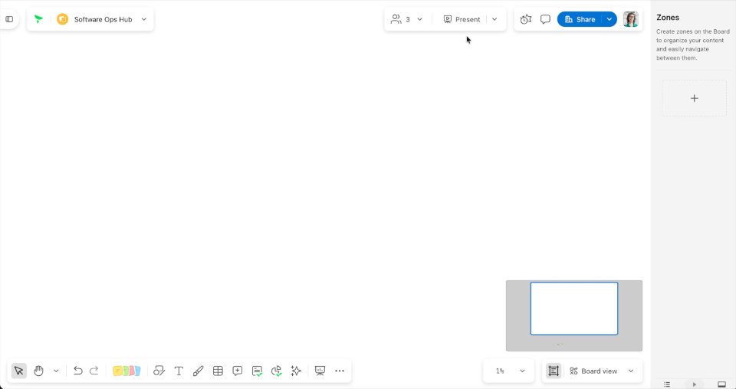Undo the last action

click(x=78, y=371)
